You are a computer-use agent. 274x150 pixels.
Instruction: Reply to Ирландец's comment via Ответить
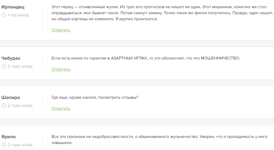tap(61, 30)
